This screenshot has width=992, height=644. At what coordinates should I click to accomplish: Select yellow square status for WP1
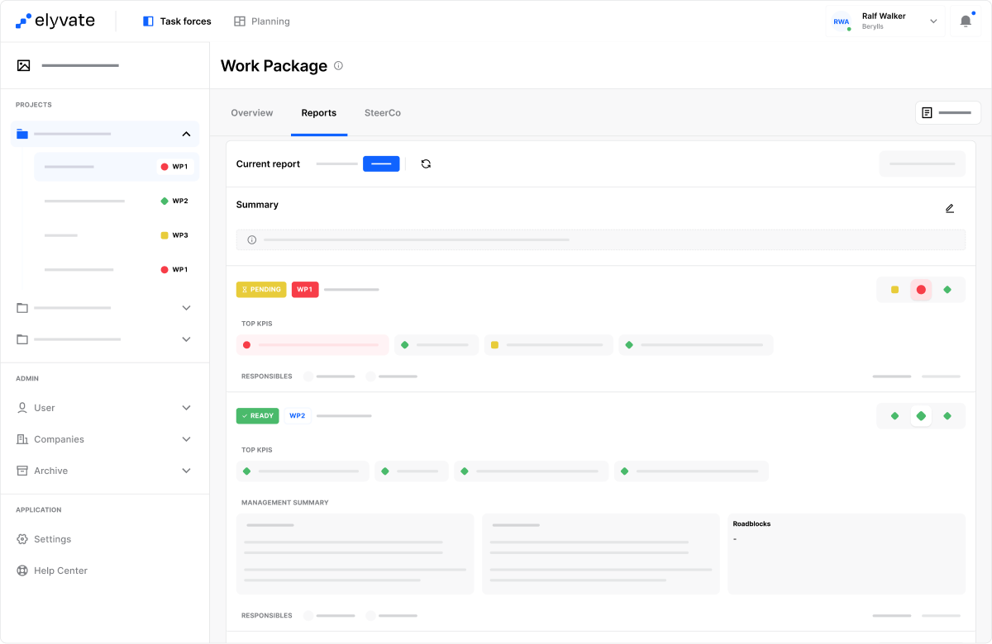click(x=894, y=290)
